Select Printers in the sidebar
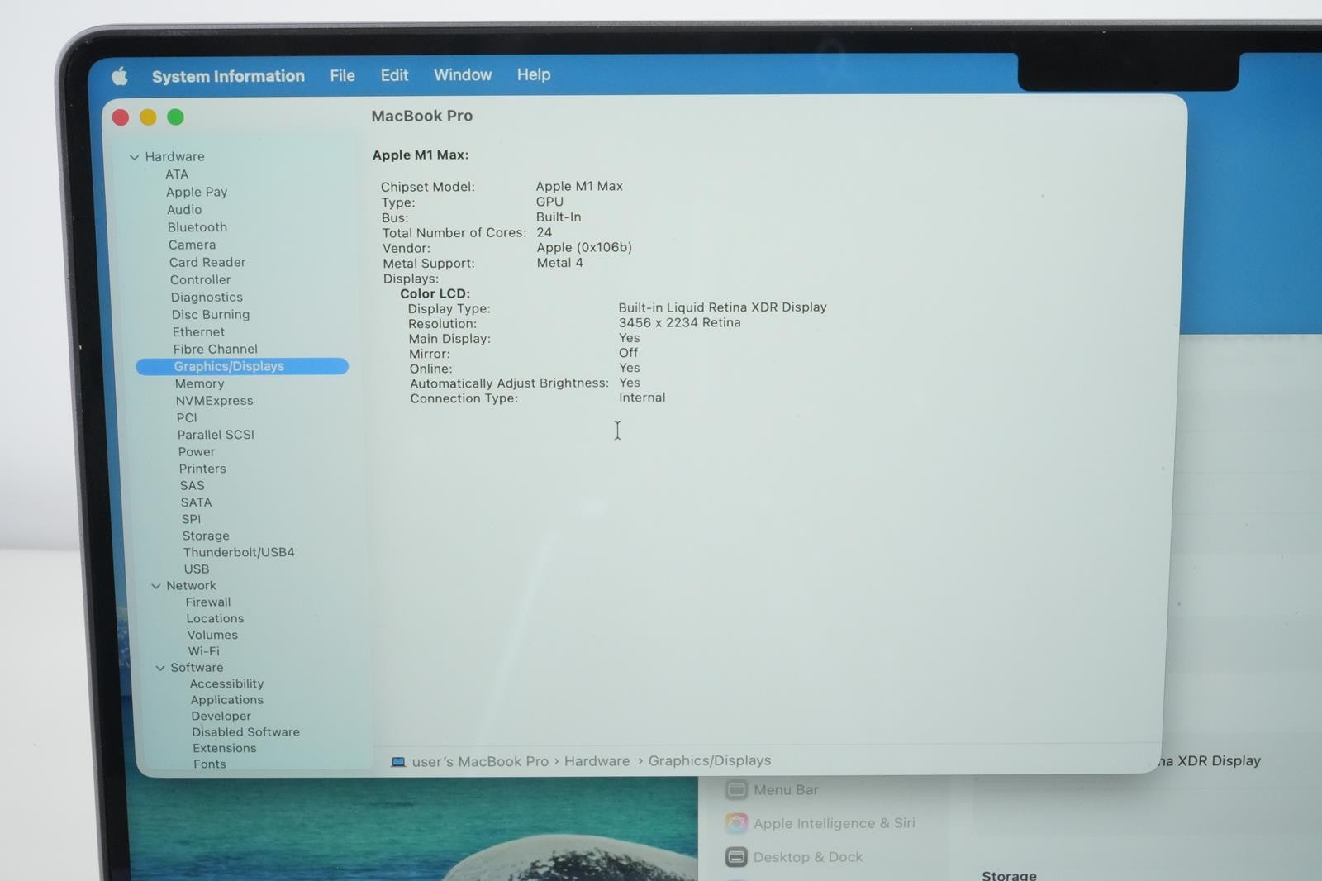 [x=202, y=469]
